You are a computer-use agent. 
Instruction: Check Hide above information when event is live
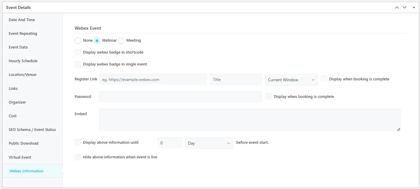[78, 157]
